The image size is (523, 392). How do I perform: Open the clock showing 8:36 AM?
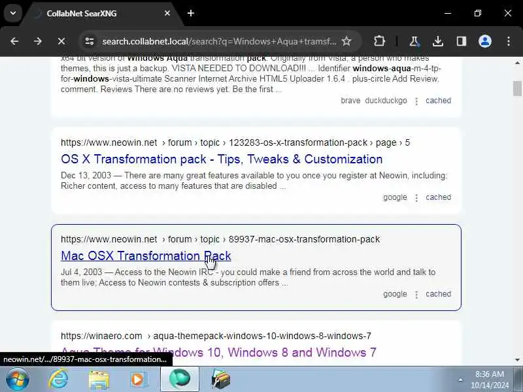(x=490, y=380)
